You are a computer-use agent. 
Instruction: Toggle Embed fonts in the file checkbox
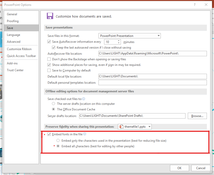[49, 134]
